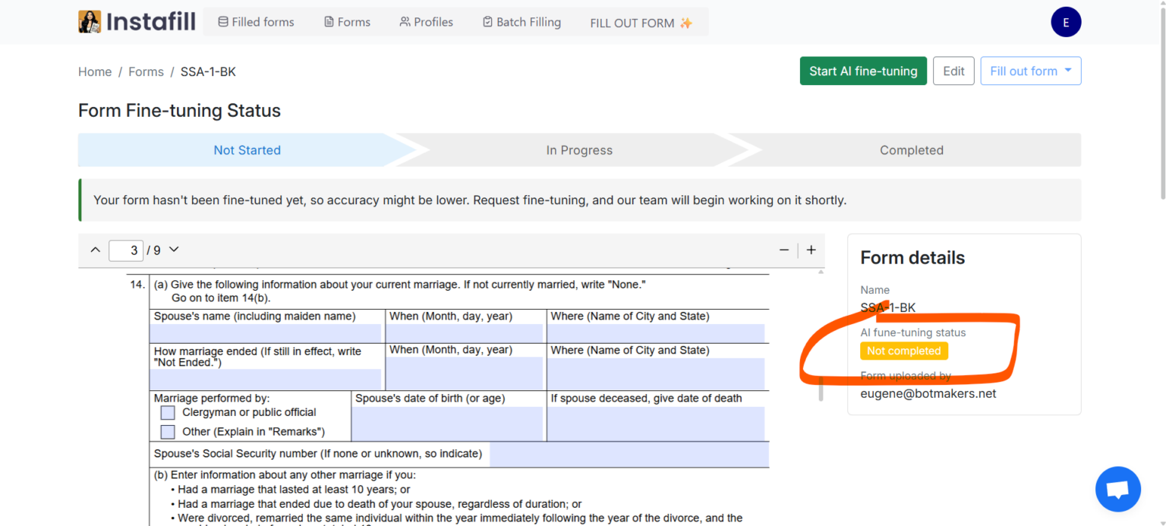1166x526 pixels.
Task: Click the page number input field
Action: coord(125,250)
